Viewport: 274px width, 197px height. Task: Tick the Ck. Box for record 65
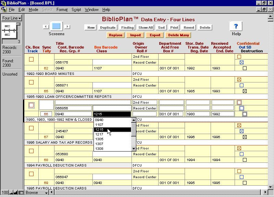pos(31,82)
